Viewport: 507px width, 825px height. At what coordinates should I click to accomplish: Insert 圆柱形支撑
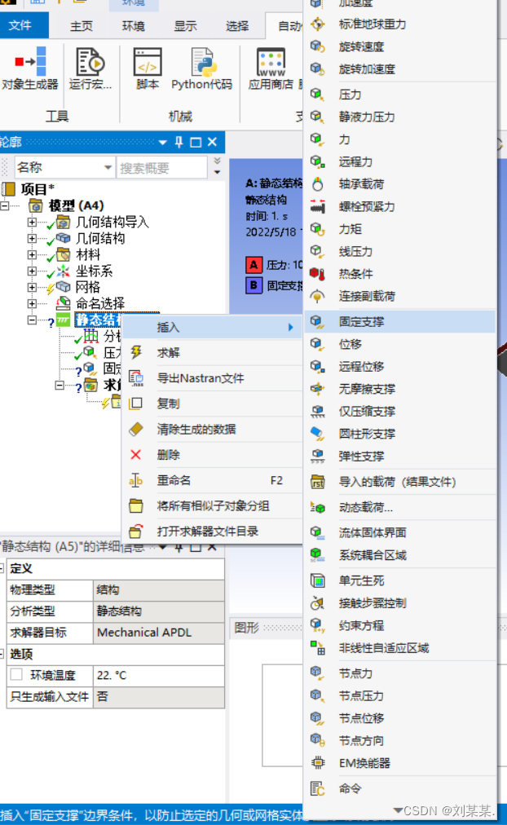click(x=400, y=434)
